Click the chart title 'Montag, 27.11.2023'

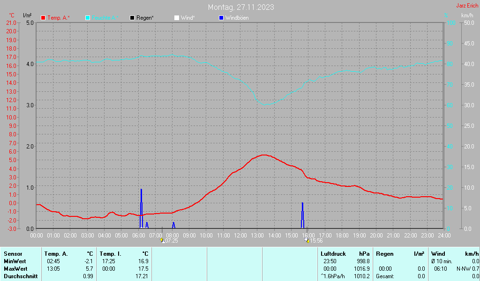tap(241, 7)
